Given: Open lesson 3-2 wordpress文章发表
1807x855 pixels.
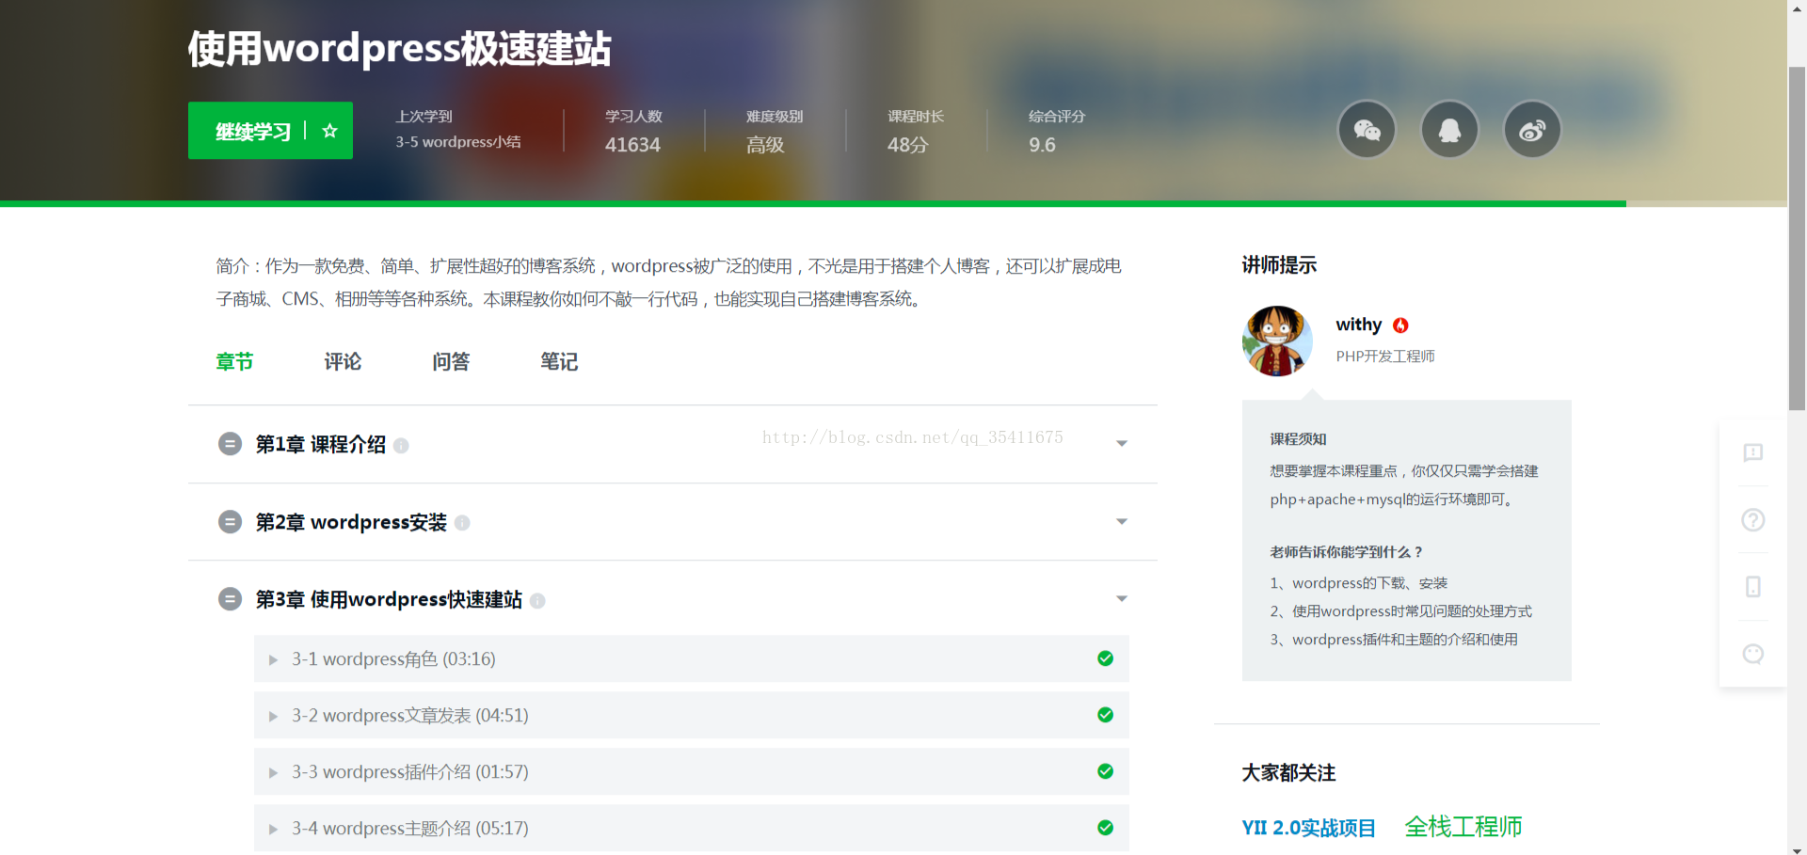Looking at the screenshot, I should click(692, 715).
